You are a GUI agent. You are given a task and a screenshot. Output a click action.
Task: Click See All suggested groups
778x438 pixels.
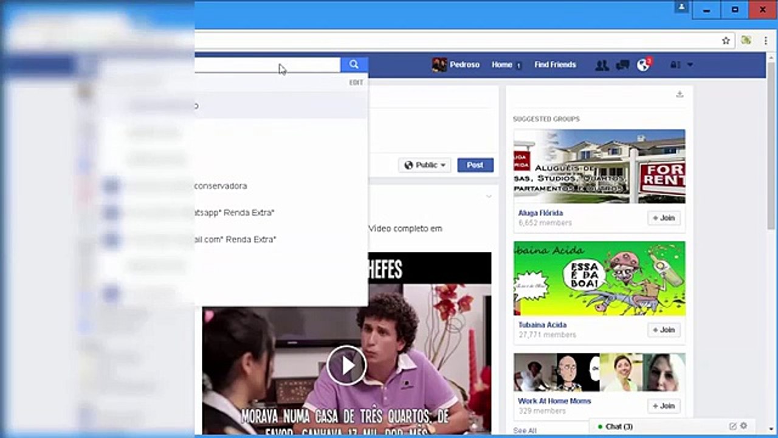pyautogui.click(x=525, y=431)
